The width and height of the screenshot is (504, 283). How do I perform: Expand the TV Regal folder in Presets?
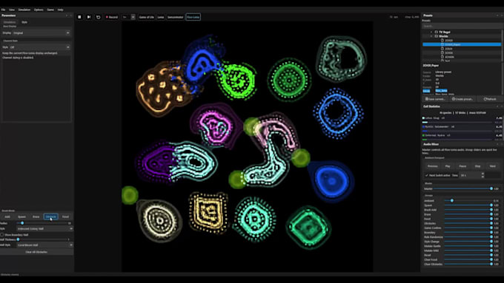click(431, 32)
